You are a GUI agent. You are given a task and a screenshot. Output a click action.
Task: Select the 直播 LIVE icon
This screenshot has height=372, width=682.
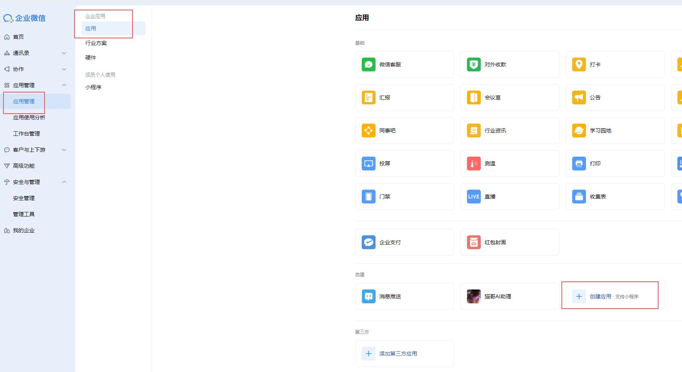click(x=473, y=197)
